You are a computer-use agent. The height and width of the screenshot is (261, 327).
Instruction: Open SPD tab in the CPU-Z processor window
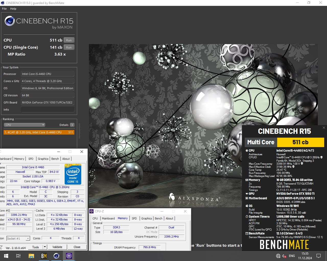[x=31, y=159]
